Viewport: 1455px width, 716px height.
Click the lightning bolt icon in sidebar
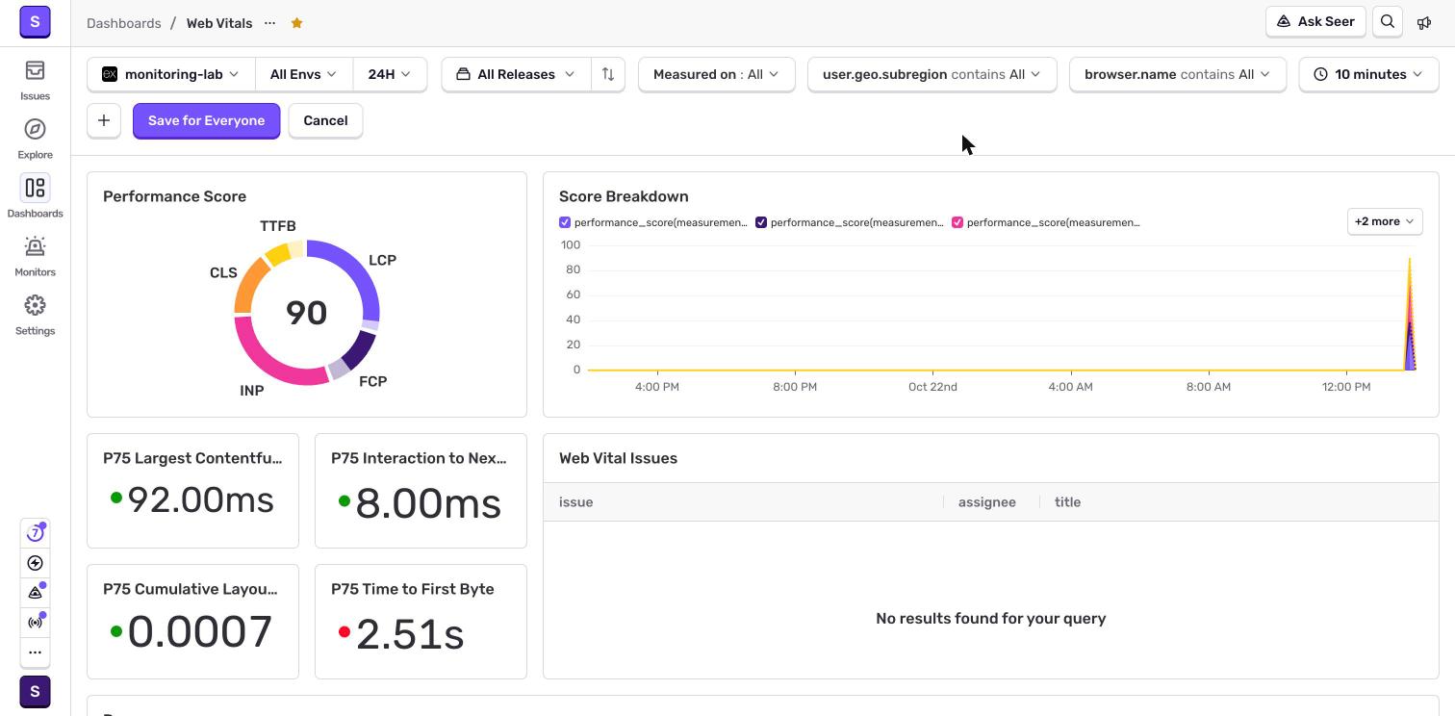click(36, 563)
